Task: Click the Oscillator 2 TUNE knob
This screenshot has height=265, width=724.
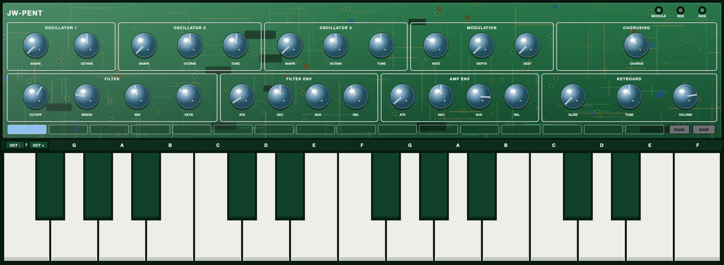Action: [x=236, y=46]
